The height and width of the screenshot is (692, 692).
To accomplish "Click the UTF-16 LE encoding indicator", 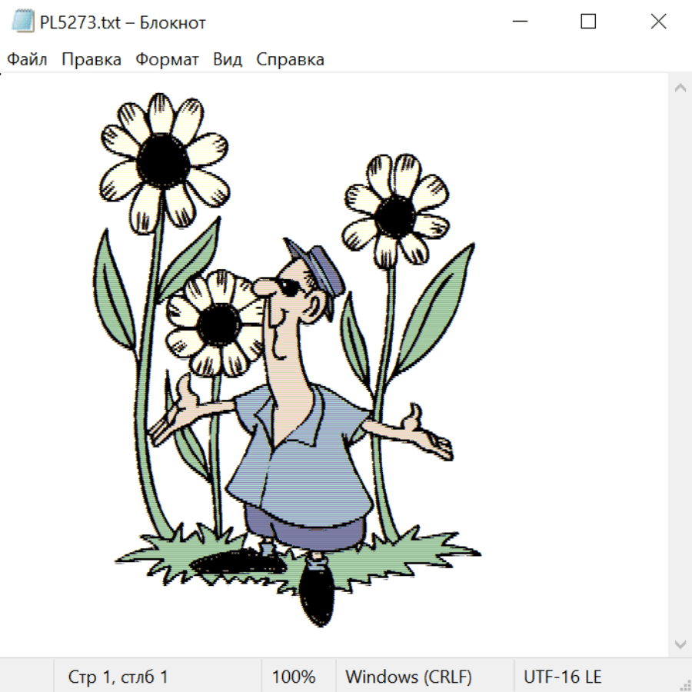I will pyautogui.click(x=562, y=677).
